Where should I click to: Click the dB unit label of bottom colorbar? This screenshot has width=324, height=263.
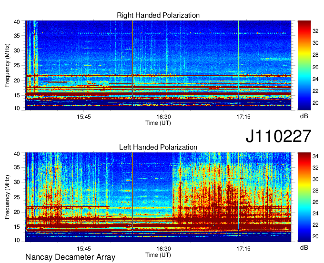[x=304, y=248]
